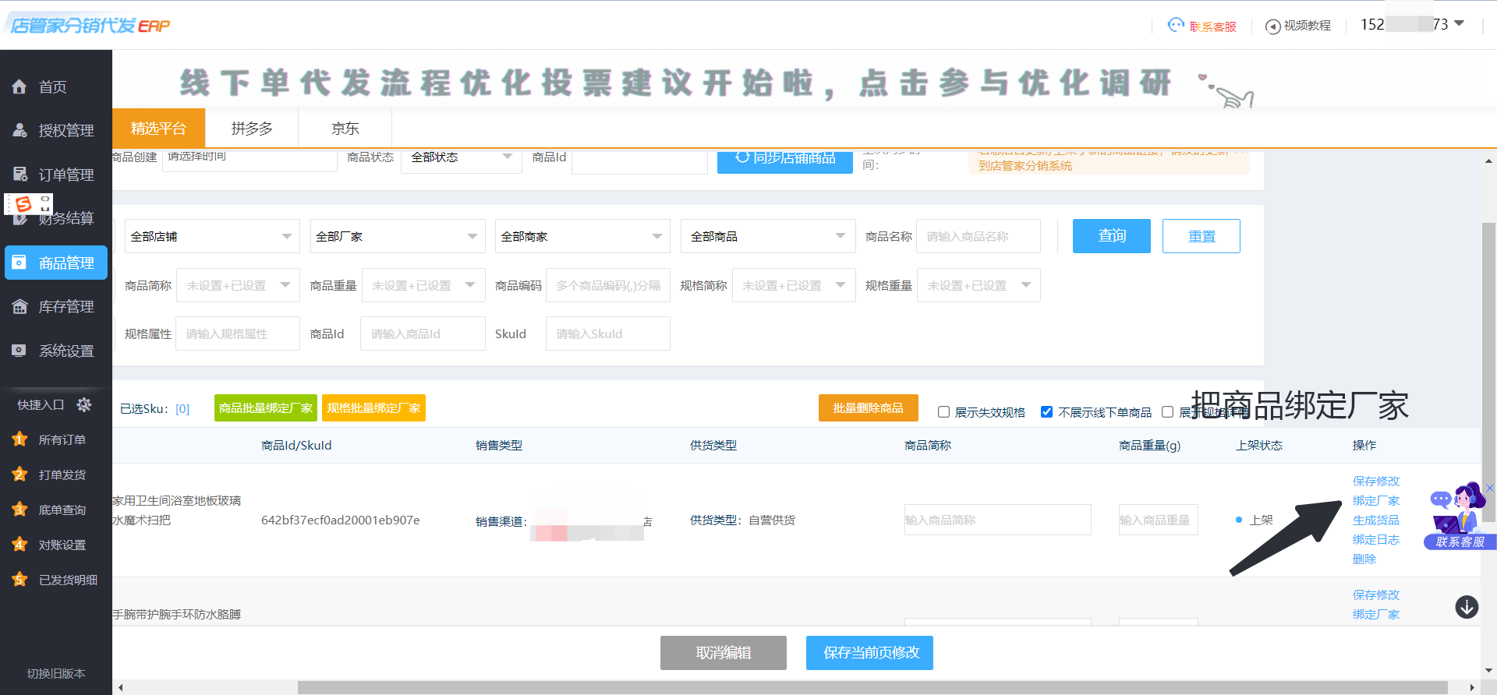
Task: Toggle the partially hidden third checkbox
Action: coord(1167,412)
